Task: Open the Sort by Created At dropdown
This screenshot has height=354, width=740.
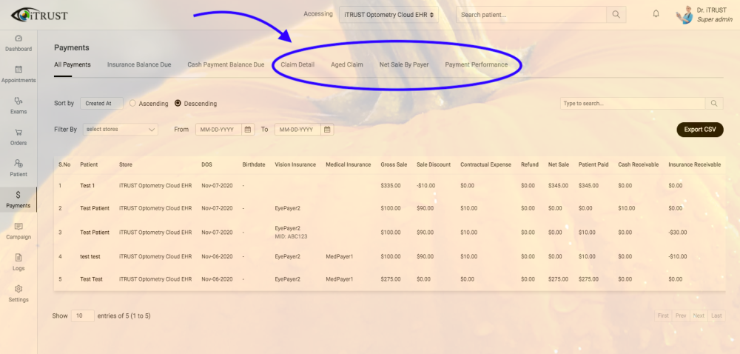Action: (x=101, y=104)
